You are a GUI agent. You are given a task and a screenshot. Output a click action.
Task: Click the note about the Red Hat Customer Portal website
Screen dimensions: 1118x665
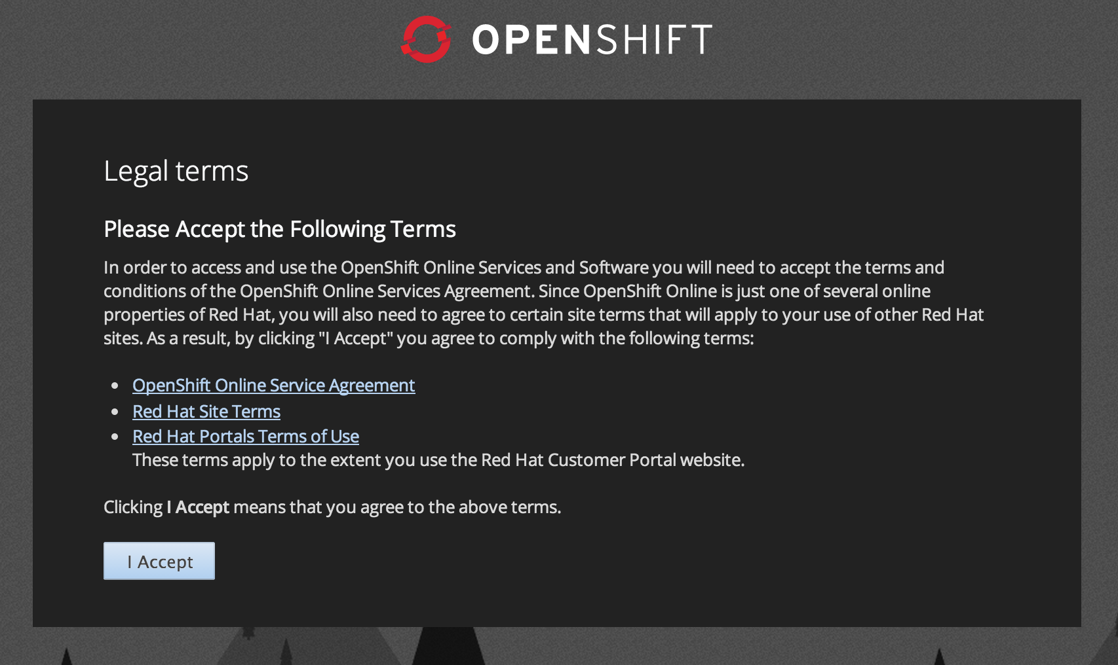pyautogui.click(x=438, y=460)
